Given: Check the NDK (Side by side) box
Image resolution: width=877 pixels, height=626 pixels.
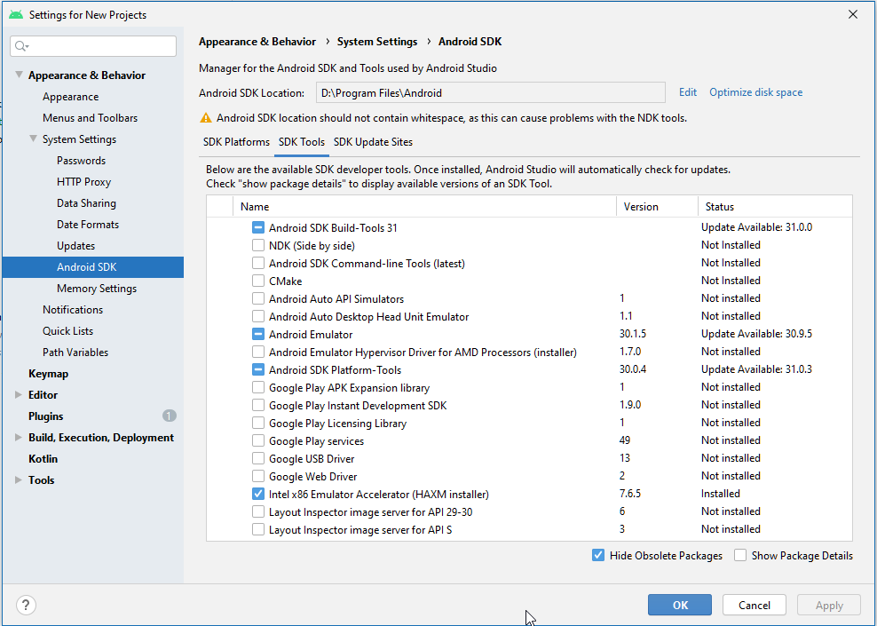Looking at the screenshot, I should [x=258, y=245].
